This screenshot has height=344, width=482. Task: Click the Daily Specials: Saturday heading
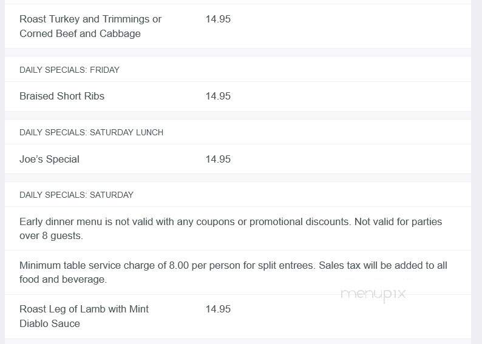tap(76, 195)
